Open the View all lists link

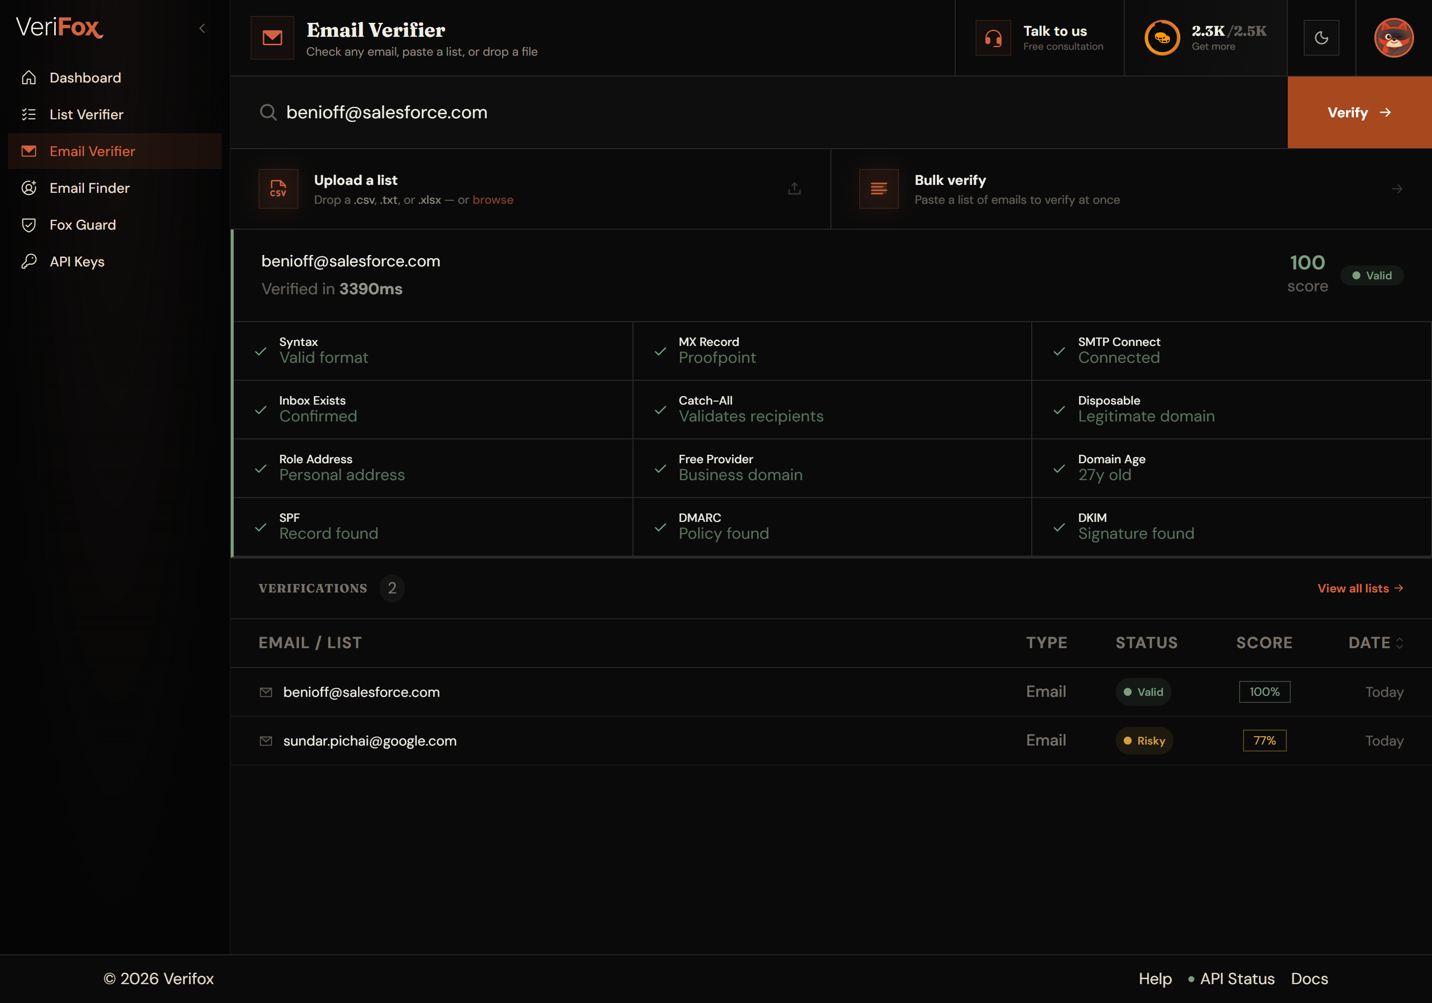coord(1360,588)
